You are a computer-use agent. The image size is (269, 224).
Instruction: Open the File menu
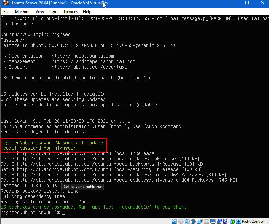[6, 12]
